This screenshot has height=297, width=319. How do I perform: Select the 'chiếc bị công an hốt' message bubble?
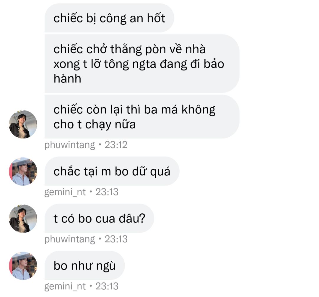[109, 18]
